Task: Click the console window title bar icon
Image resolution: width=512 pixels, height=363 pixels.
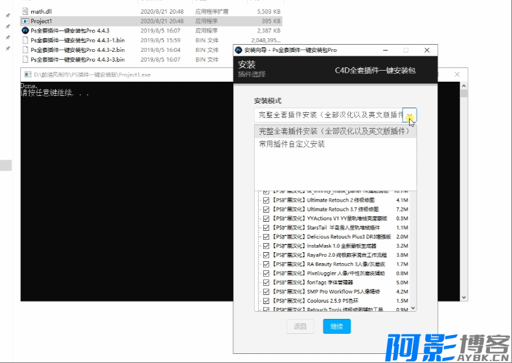Action: click(28, 75)
